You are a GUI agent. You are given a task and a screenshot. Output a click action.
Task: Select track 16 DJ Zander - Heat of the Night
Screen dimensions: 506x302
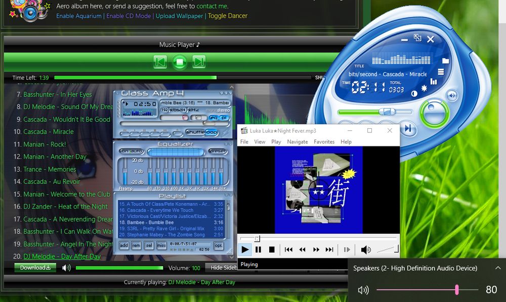tap(65, 207)
